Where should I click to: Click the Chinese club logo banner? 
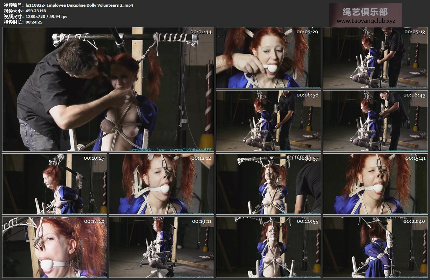point(365,12)
